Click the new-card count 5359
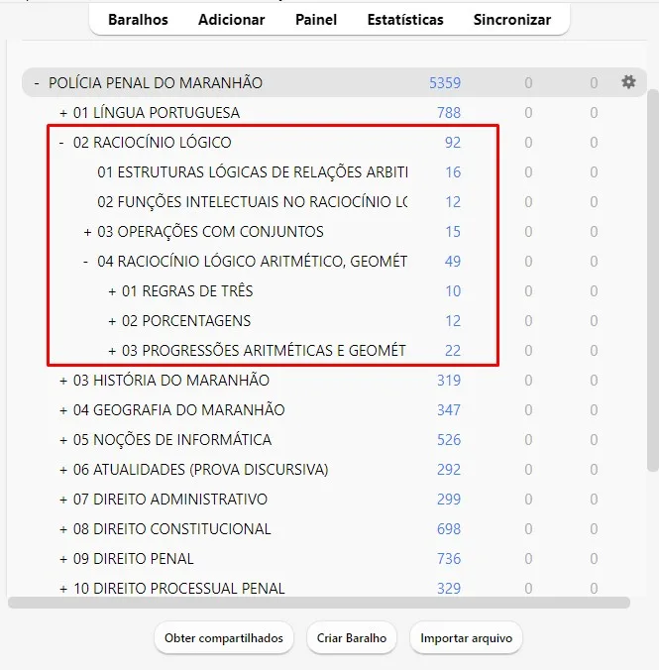This screenshot has width=659, height=670. coord(445,83)
